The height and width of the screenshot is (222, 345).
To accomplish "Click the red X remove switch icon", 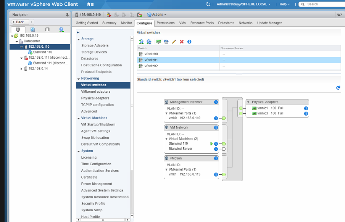I will 182,42.
